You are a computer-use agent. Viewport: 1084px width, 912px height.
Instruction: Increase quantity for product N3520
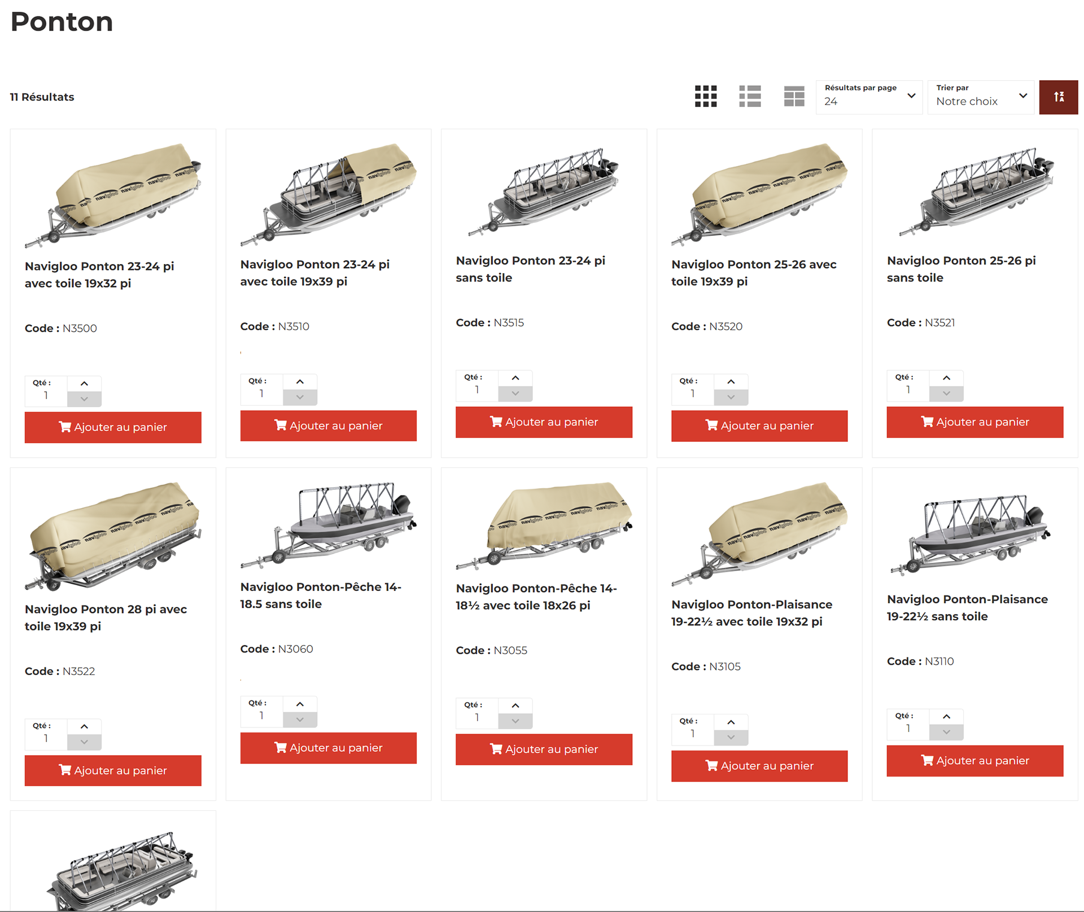(x=731, y=382)
